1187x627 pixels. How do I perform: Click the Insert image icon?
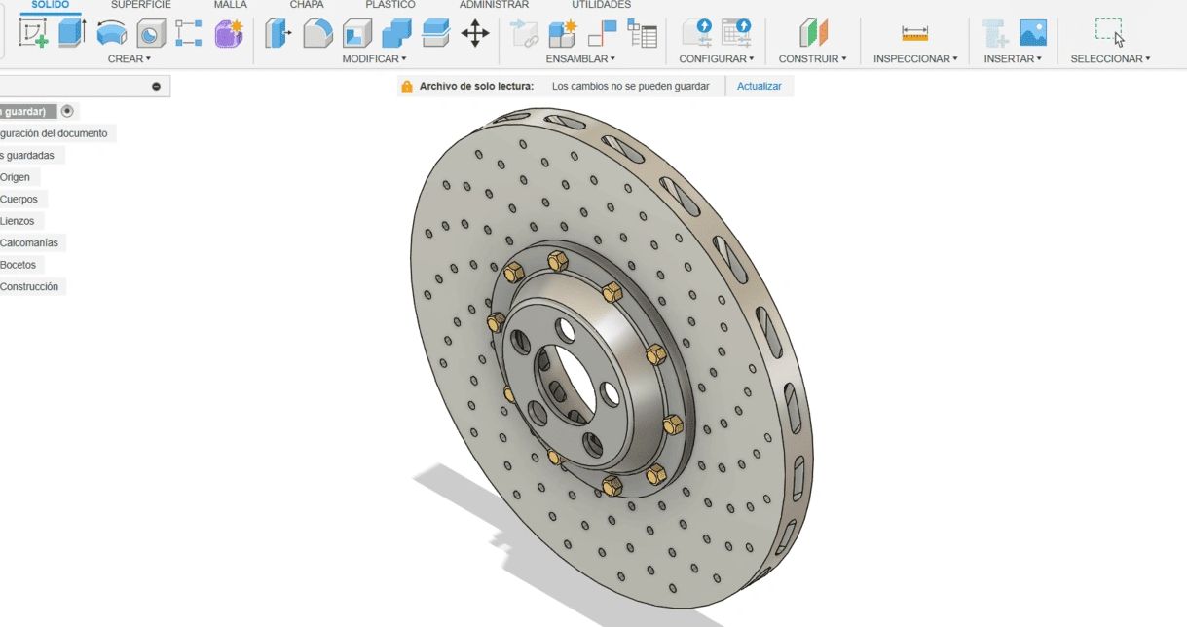[x=1033, y=34]
